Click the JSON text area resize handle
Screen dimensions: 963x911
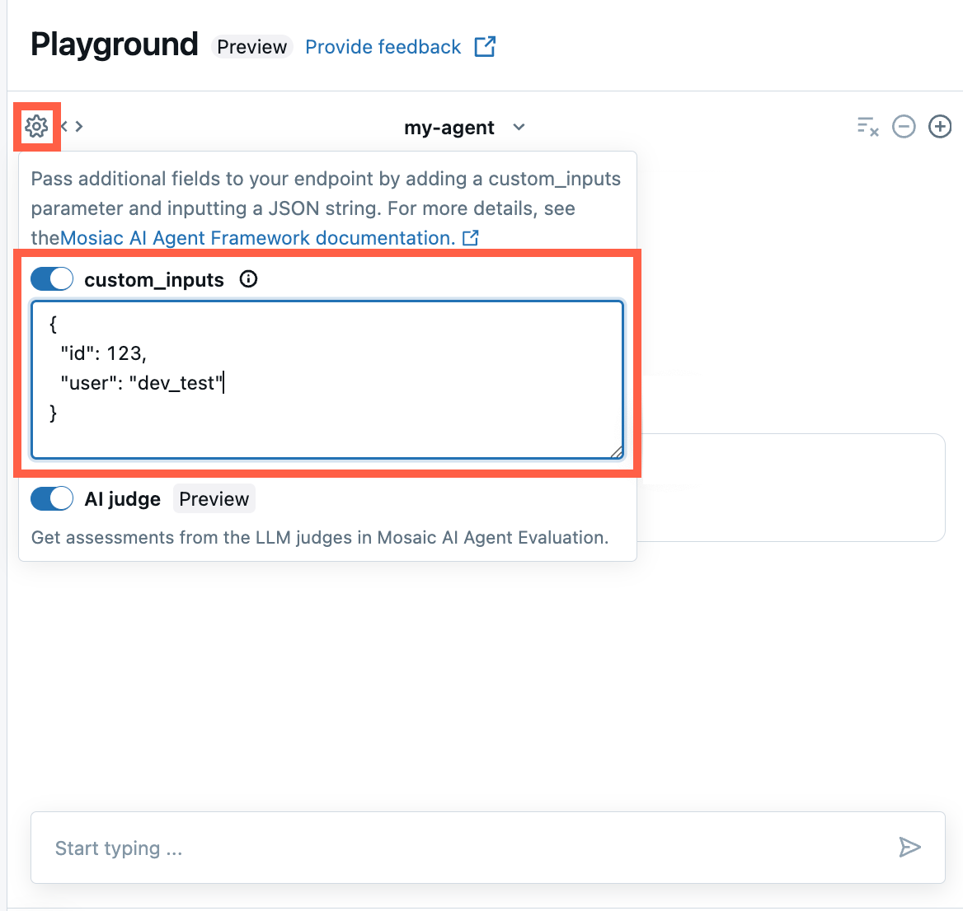(617, 451)
